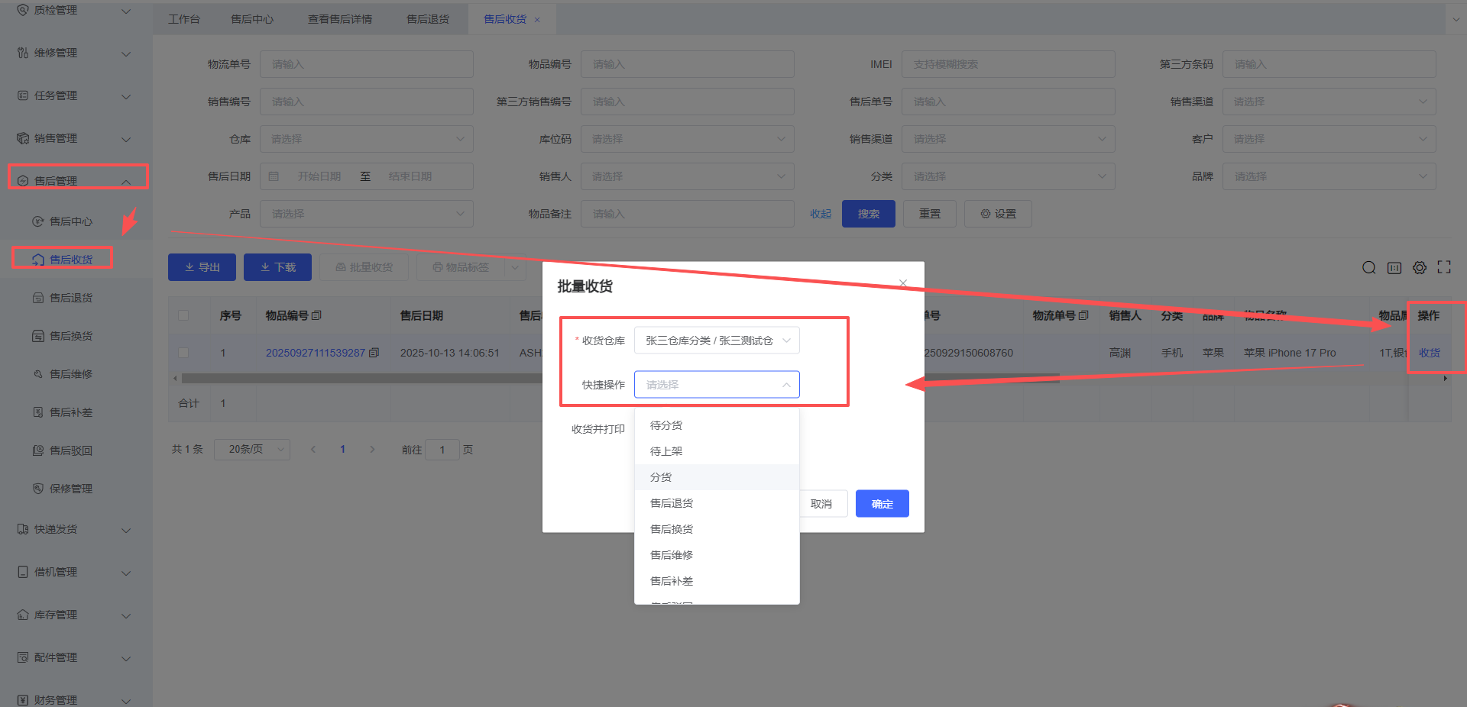
Task: Click the 取消 button in dialog
Action: pos(821,504)
